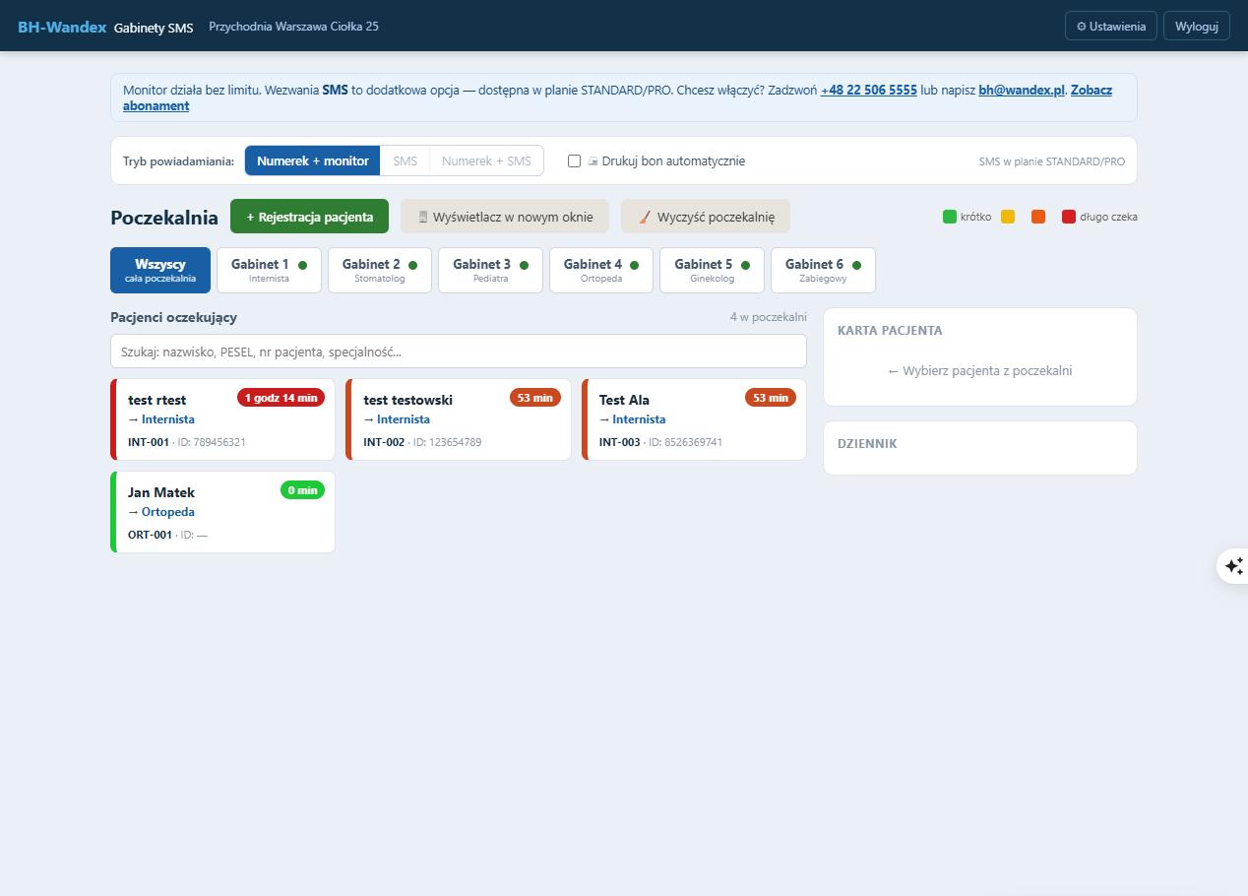Viewport: 1248px width, 896px height.
Task: Switch to Gabinet 2 Stomatolog tab
Action: click(x=379, y=270)
